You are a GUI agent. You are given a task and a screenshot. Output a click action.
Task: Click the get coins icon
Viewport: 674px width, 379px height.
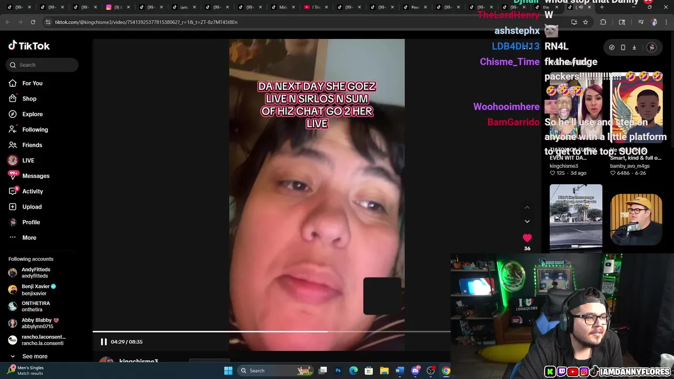(x=611, y=47)
